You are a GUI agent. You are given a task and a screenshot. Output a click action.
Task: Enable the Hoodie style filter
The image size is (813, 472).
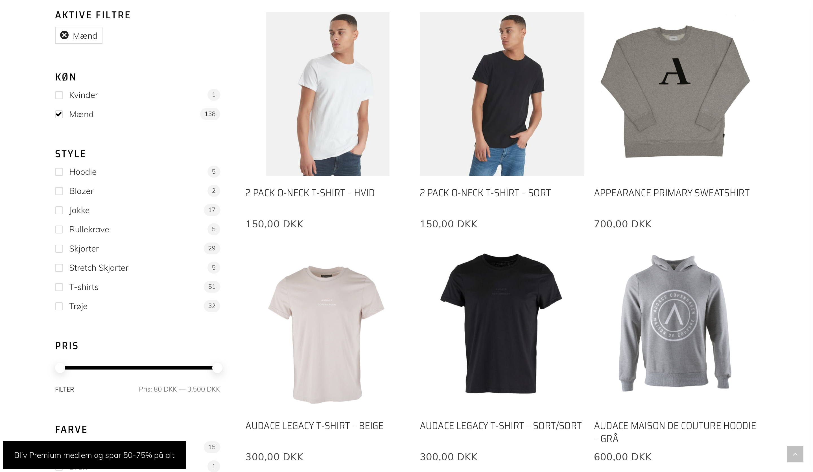59,172
